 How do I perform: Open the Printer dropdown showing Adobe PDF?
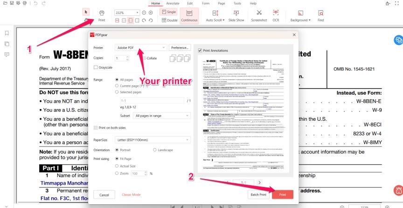pos(141,48)
